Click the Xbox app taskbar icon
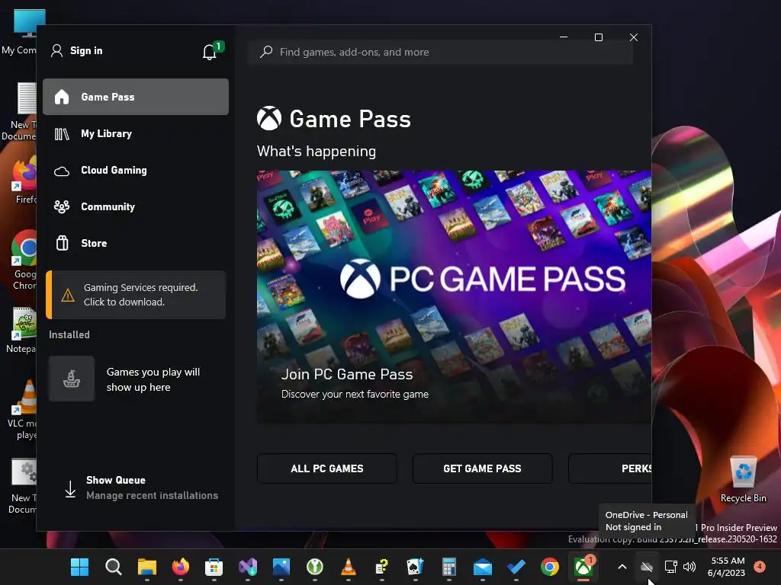The image size is (781, 585). pos(583,567)
